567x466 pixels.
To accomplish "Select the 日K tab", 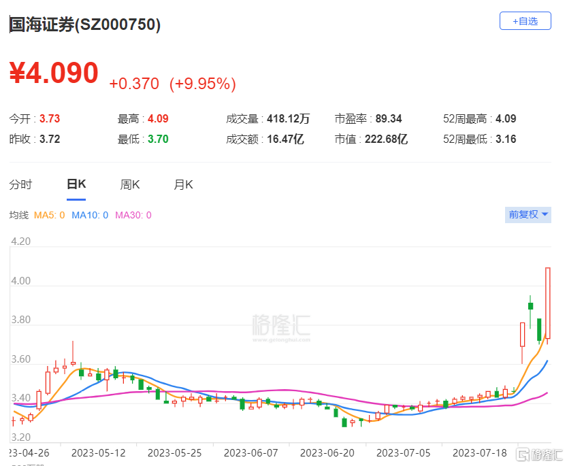I will click(x=76, y=184).
